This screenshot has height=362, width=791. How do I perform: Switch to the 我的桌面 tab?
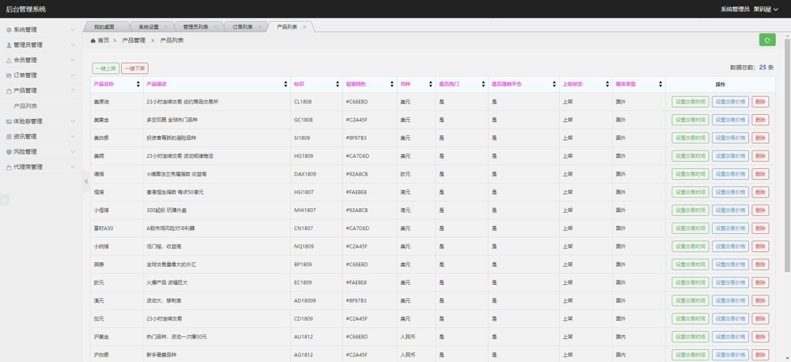point(104,27)
